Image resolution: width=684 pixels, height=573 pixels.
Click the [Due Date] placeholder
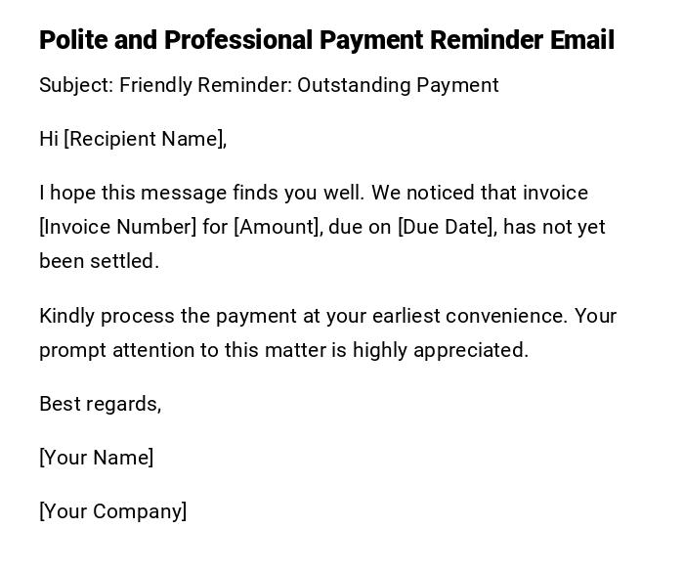pos(447,227)
